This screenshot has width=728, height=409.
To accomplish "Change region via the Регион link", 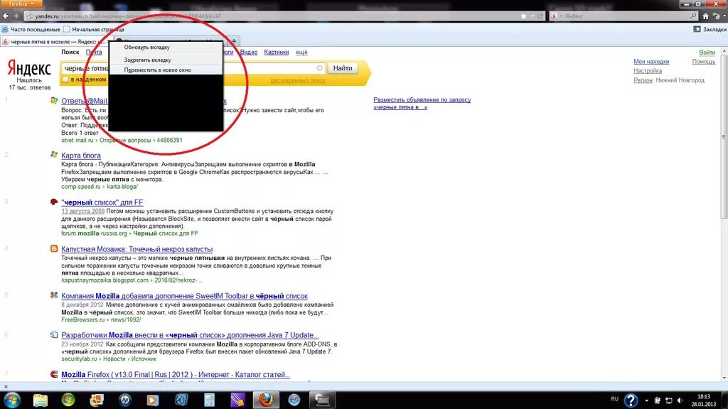I will pos(643,80).
